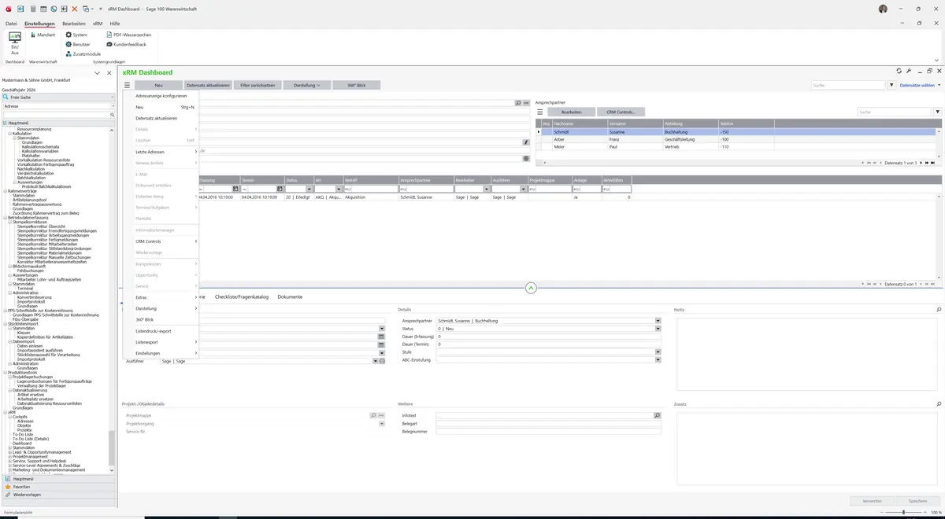Click the globe icon in address form
945x519 pixels.
526,158
